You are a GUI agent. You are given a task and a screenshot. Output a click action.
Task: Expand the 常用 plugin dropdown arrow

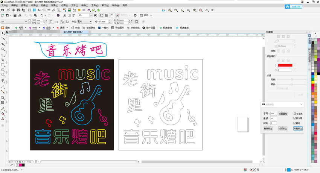click(x=26, y=28)
